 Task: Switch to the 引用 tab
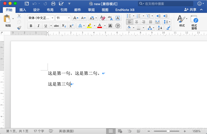point(64,10)
